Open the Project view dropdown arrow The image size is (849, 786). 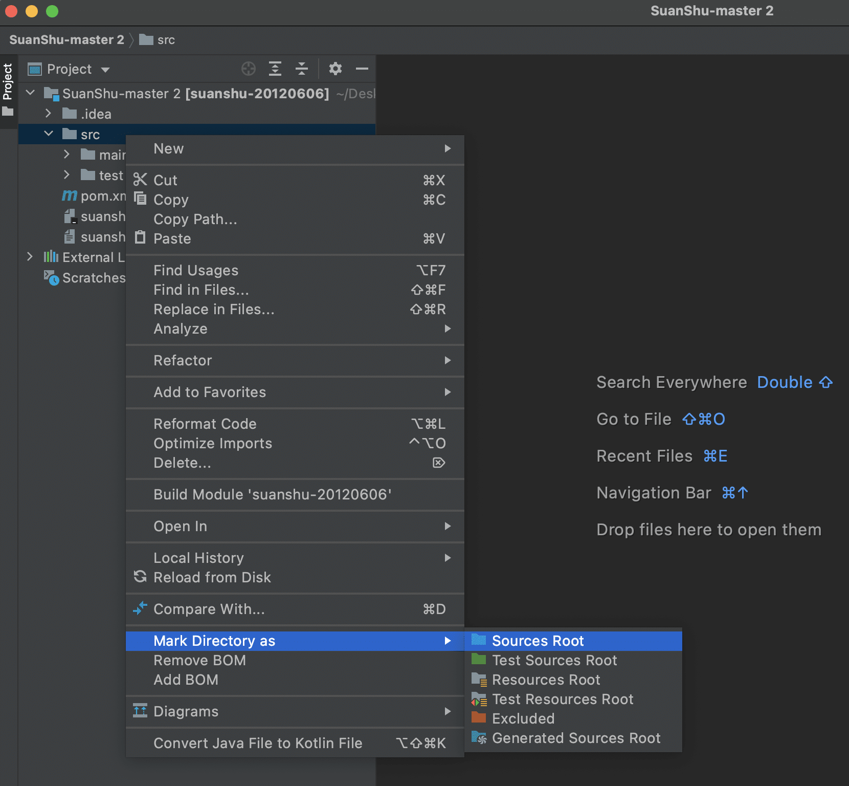(105, 70)
